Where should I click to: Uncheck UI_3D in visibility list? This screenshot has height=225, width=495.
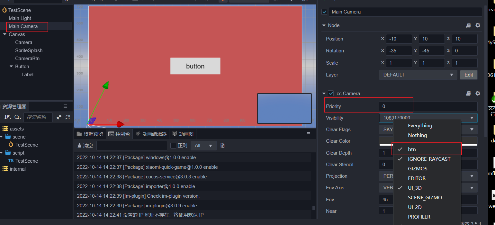[x=427, y=188]
